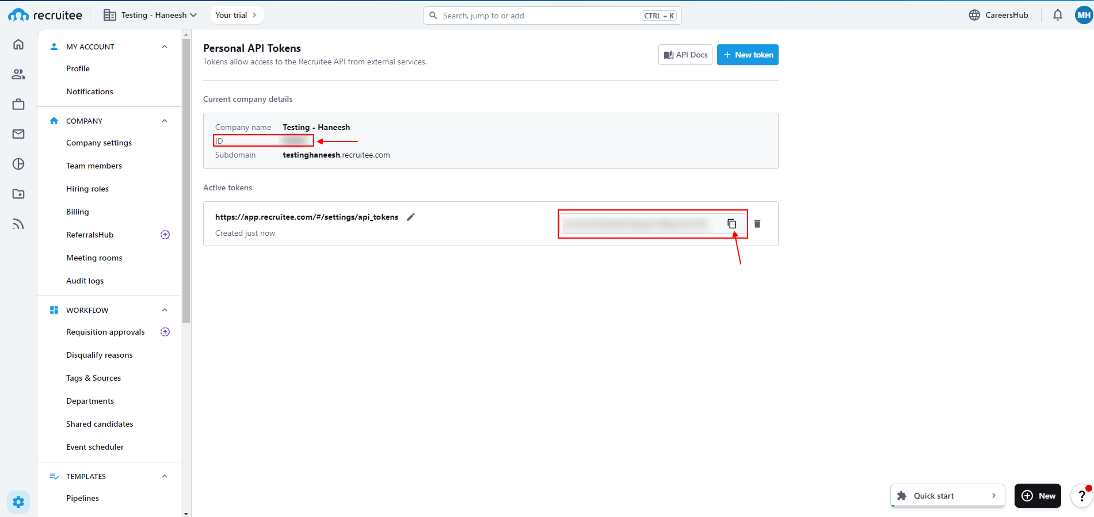The height and width of the screenshot is (517, 1094).
Task: Open the Testing - Haneesh company switcher
Action: 150,15
